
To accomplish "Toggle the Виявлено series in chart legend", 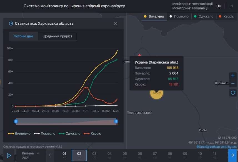I will point(22,133).
